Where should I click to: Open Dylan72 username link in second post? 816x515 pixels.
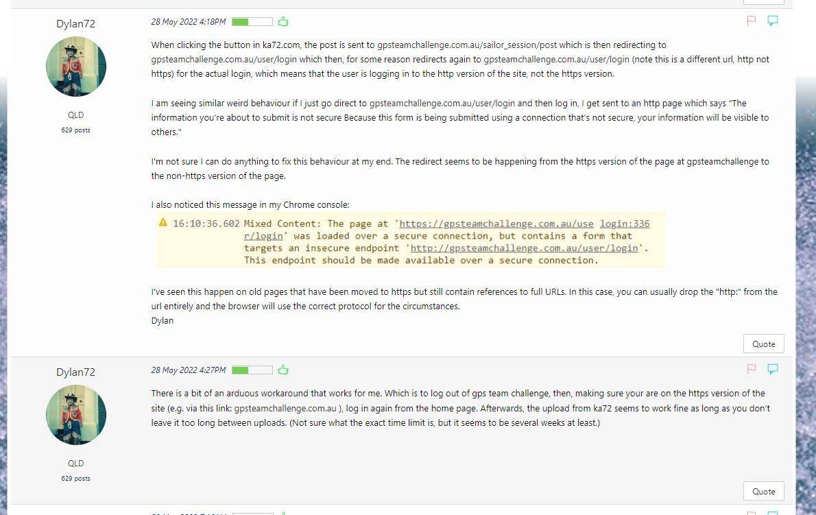tap(75, 372)
